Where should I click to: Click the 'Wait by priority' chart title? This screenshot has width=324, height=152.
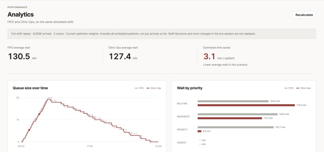click(189, 88)
